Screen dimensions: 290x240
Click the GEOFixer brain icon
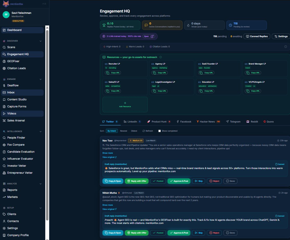coord(4,61)
